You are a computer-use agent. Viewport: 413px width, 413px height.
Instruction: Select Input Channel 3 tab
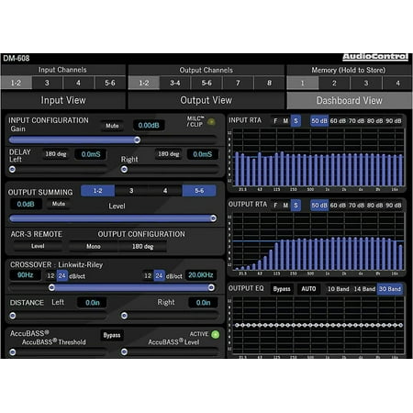tap(47, 83)
